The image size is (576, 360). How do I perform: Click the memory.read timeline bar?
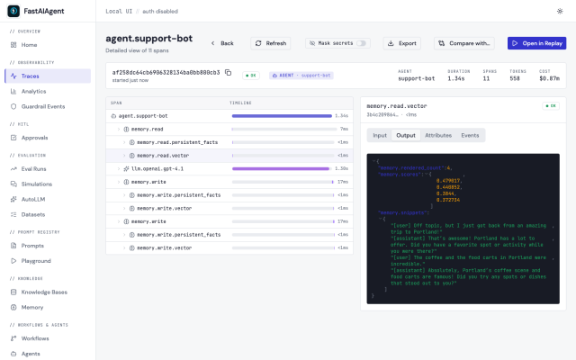coord(284,130)
